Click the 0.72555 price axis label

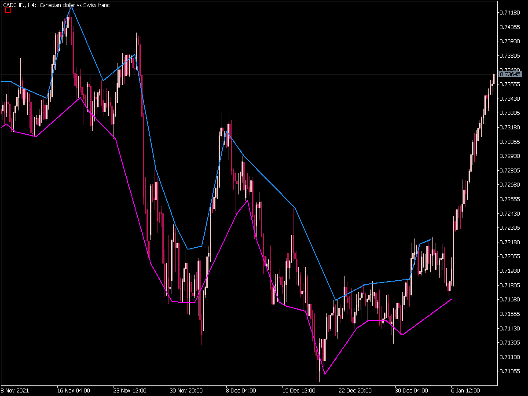click(510, 199)
